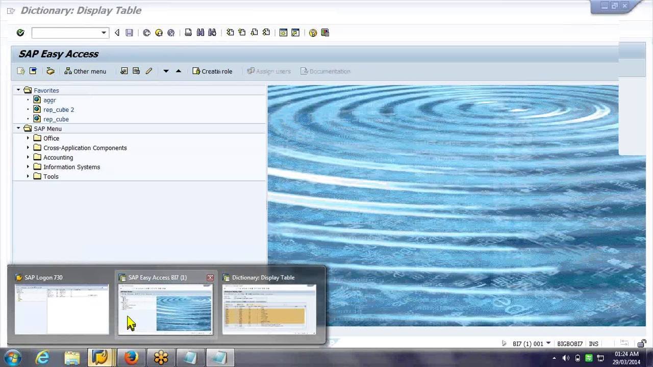The image size is (653, 367).
Task: Open the command field history dropdown arrow
Action: (104, 33)
